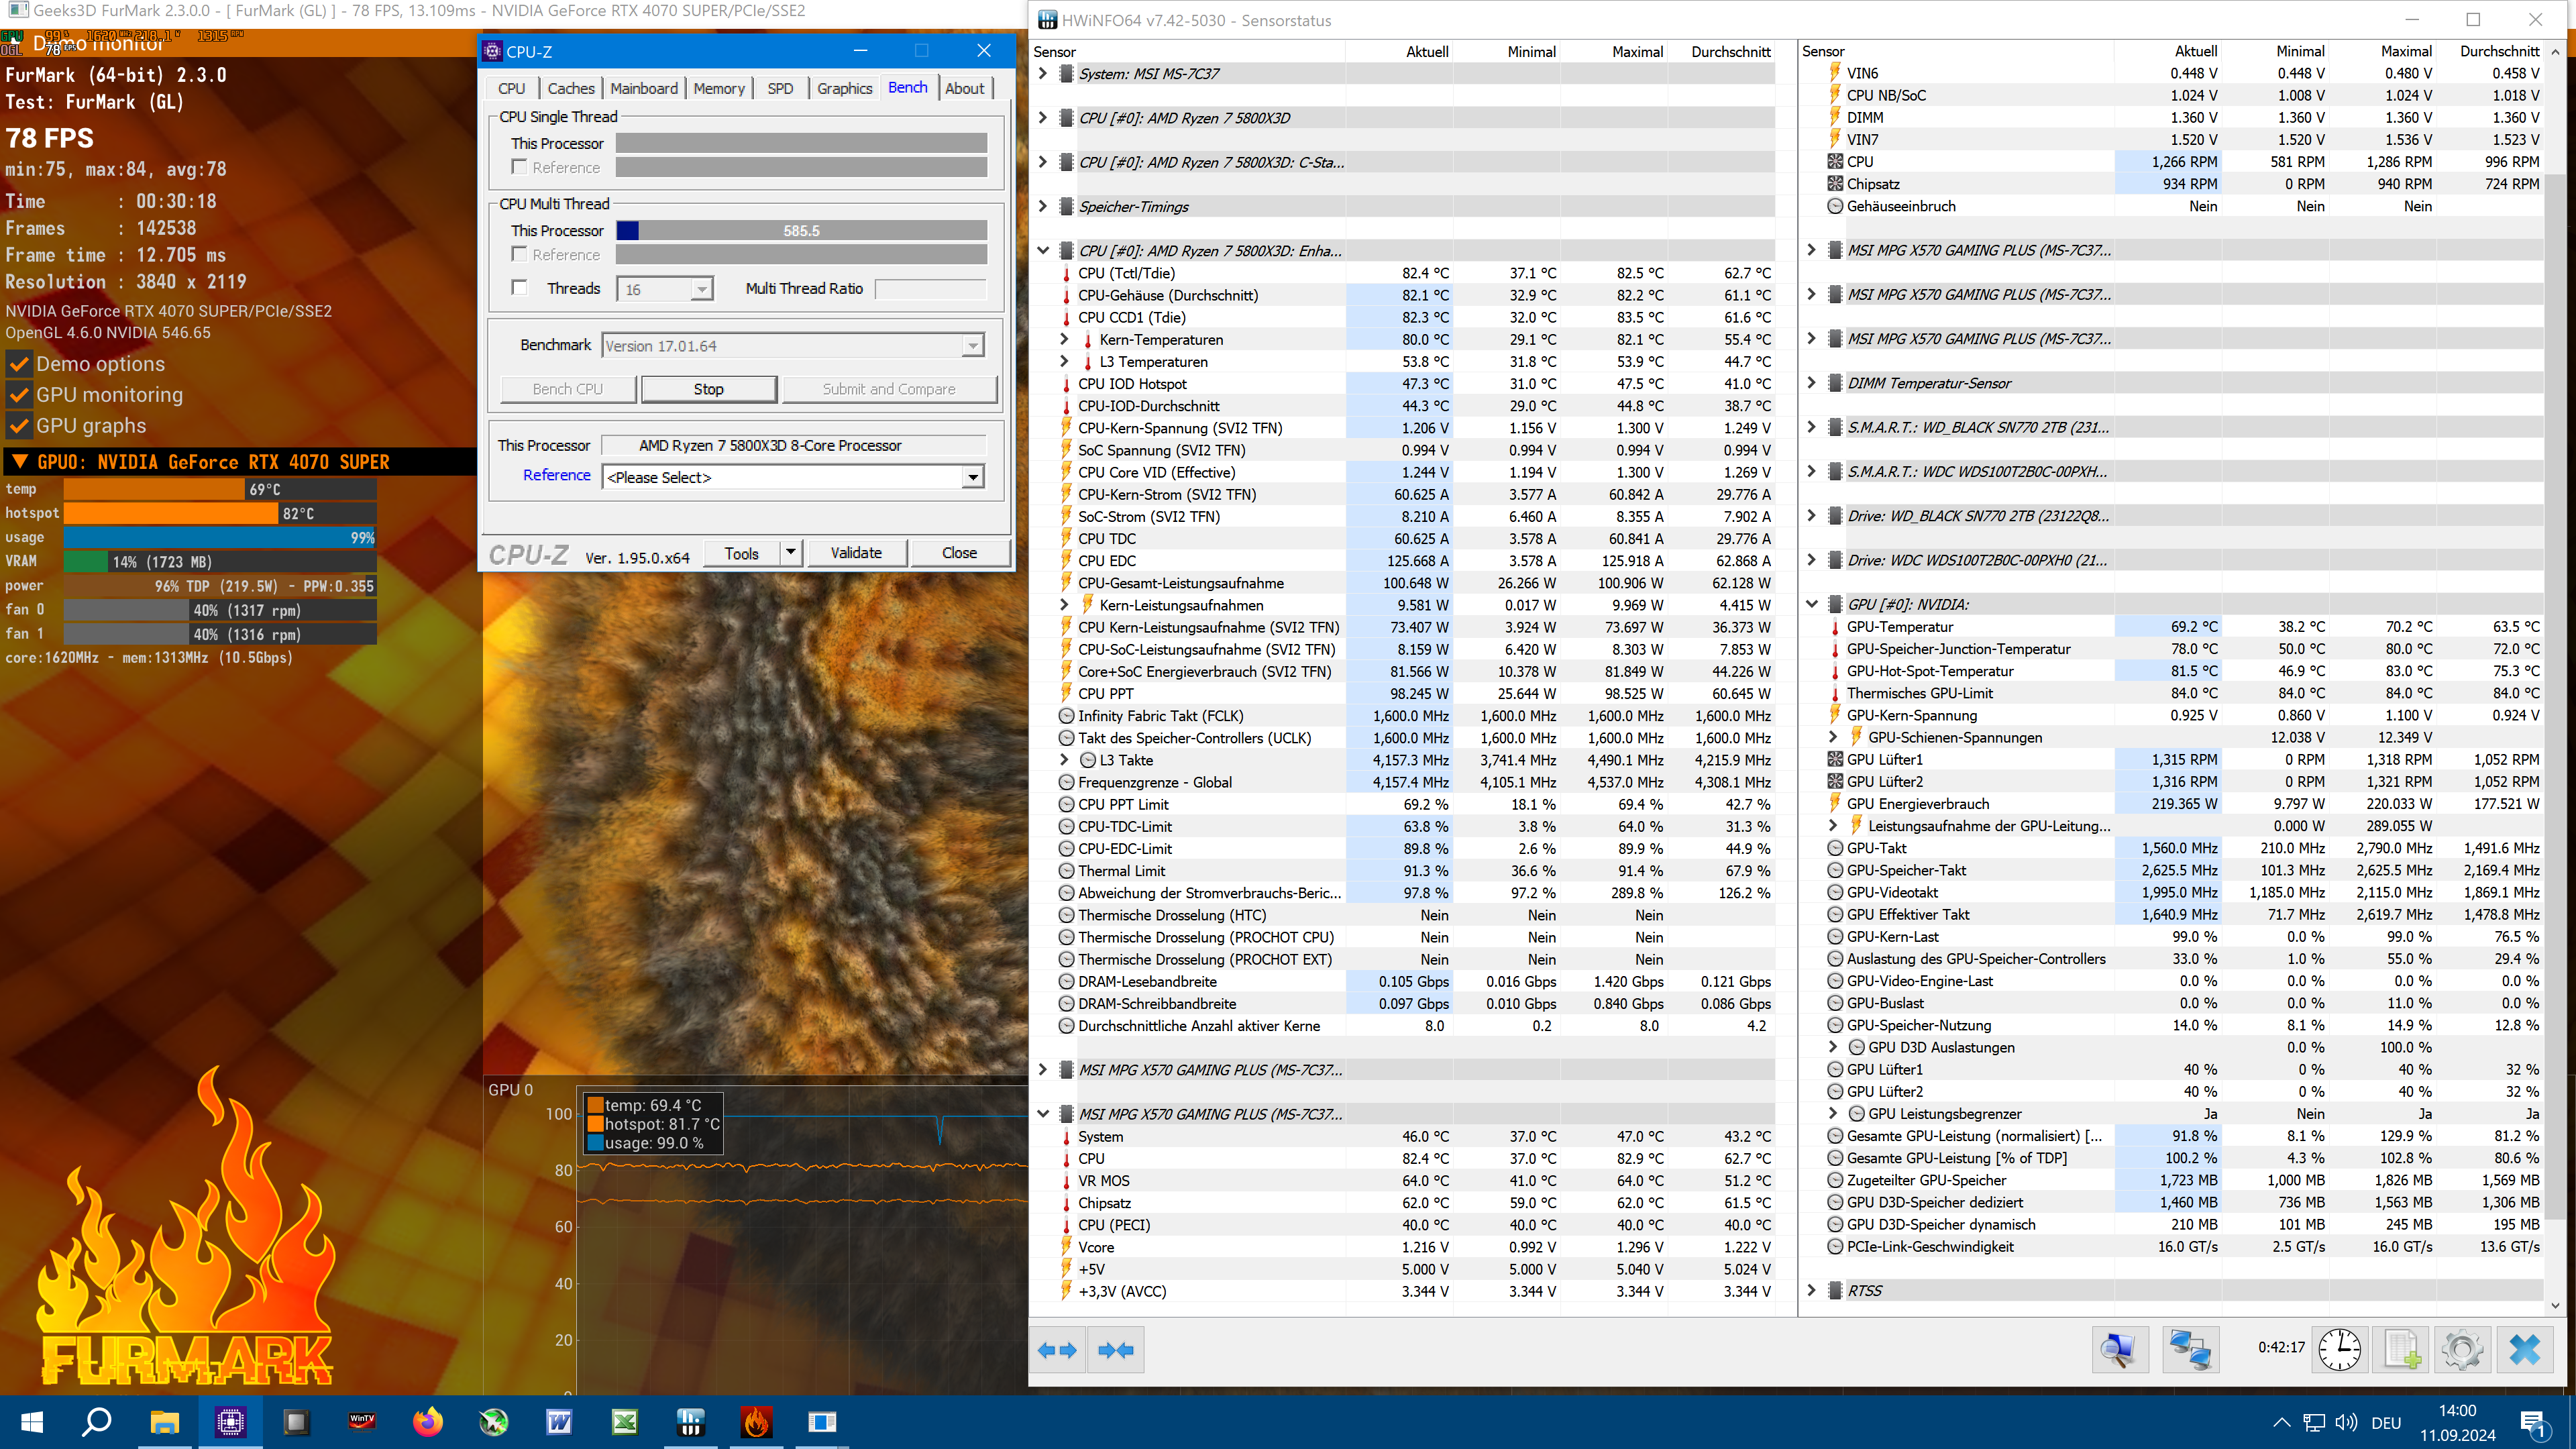
Task: Open HWiNFO64 from the taskbar
Action: pos(691,1422)
